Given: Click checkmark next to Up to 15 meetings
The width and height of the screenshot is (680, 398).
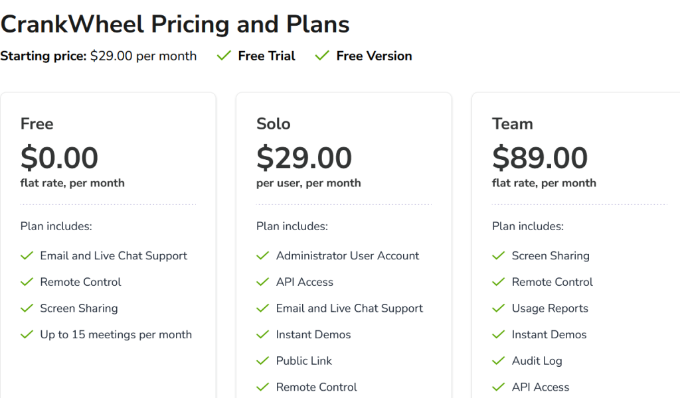Looking at the screenshot, I should (27, 335).
